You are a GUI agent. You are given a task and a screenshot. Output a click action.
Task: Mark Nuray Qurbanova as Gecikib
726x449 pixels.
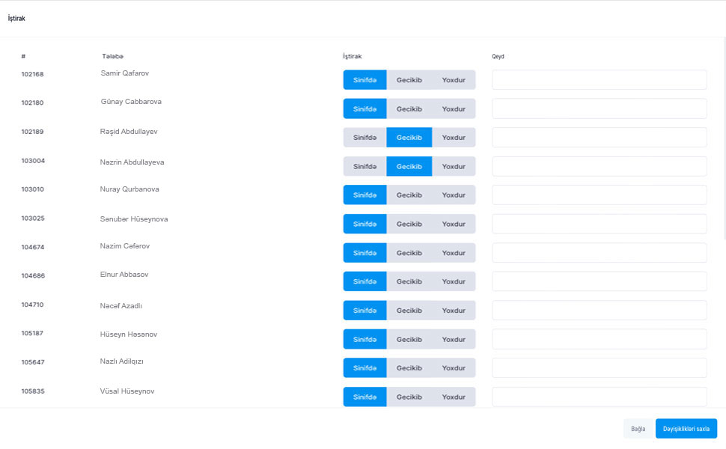[409, 195]
